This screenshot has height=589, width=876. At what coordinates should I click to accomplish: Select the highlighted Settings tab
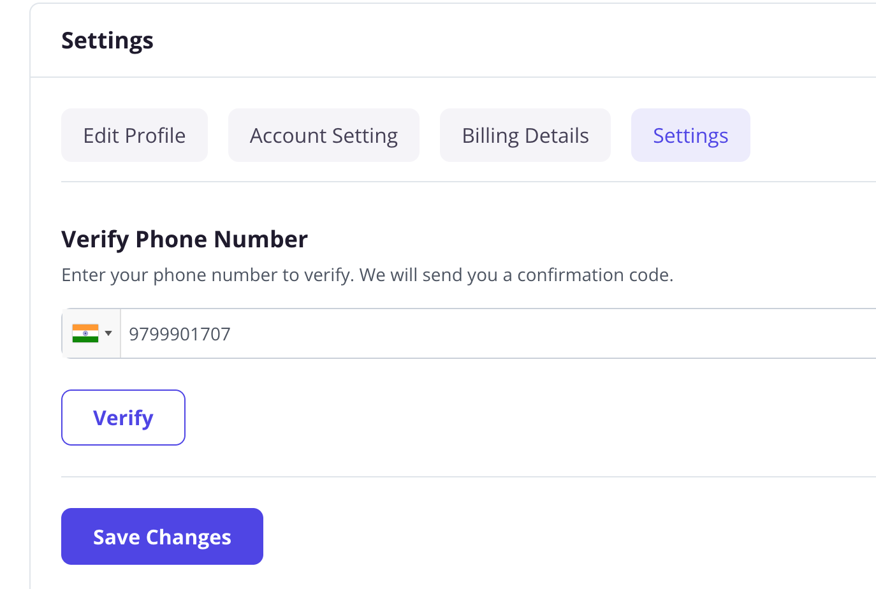pos(690,135)
